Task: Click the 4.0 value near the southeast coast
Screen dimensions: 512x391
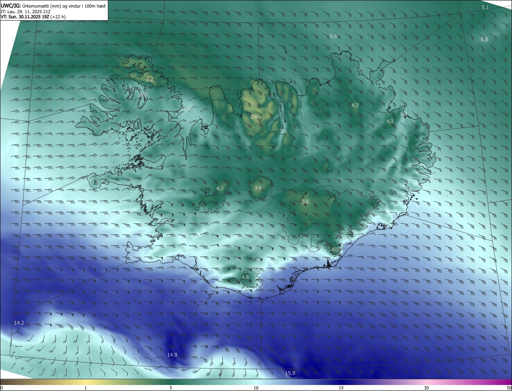Action: pyautogui.click(x=335, y=249)
